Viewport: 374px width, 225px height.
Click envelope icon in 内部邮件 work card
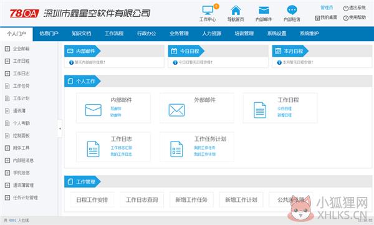point(93,110)
